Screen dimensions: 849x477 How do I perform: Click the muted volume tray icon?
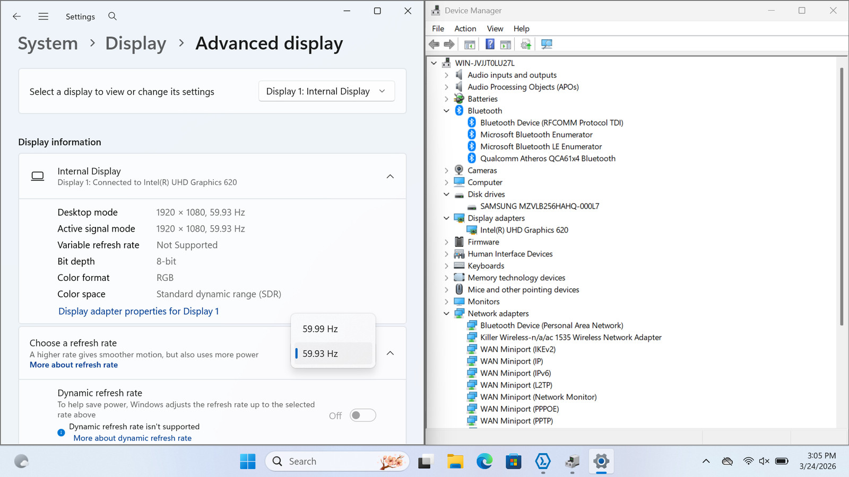tap(764, 461)
